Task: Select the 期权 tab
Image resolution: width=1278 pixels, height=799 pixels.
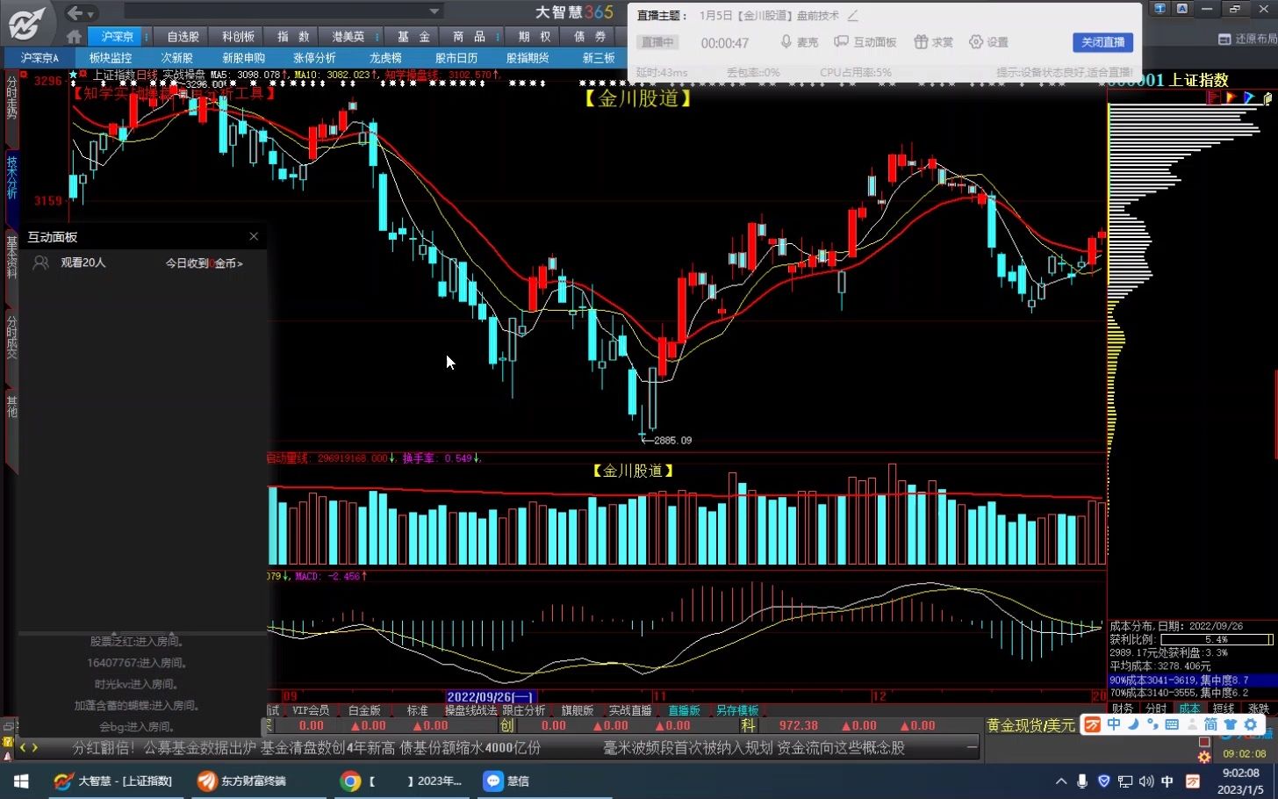Action: (534, 37)
